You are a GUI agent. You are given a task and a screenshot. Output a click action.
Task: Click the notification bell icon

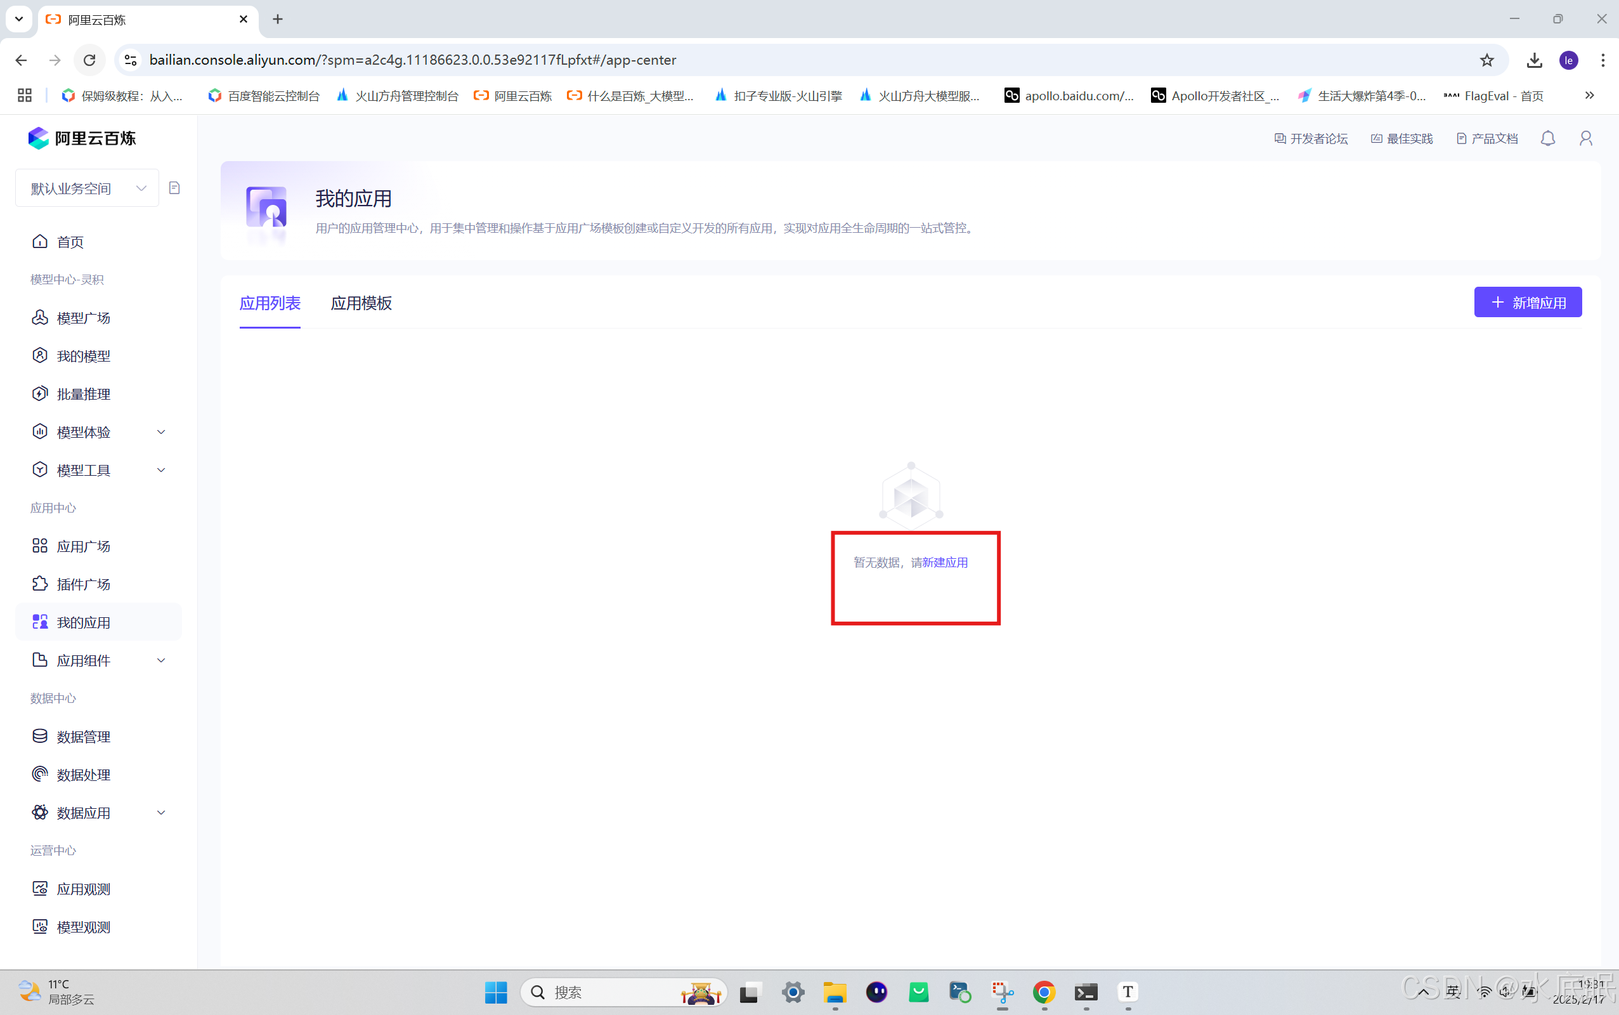coord(1547,138)
